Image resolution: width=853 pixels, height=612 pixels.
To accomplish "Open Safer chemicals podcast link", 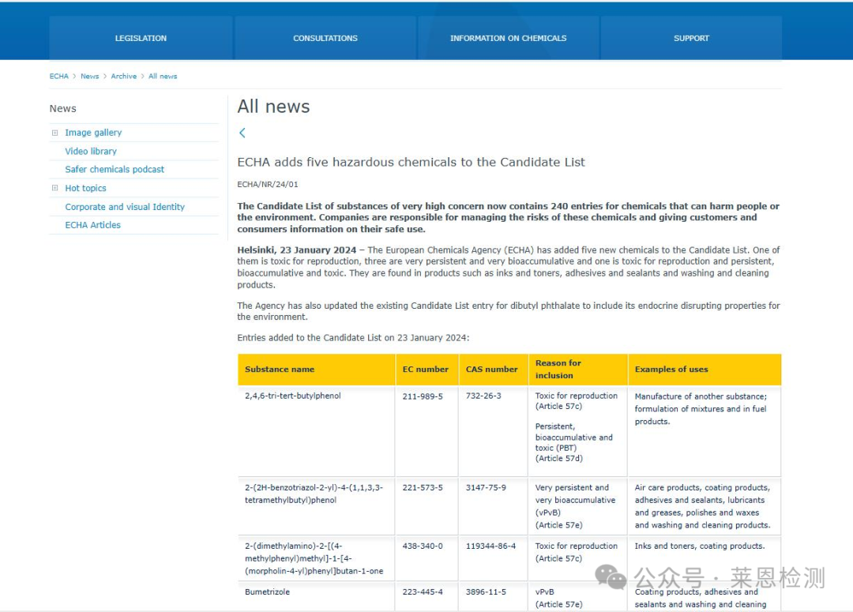I will [x=115, y=169].
